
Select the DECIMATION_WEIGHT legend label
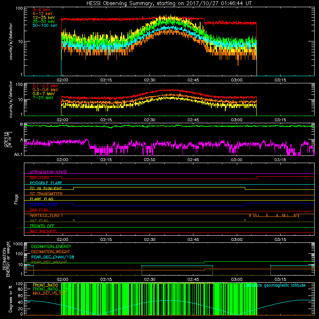pos(51,252)
